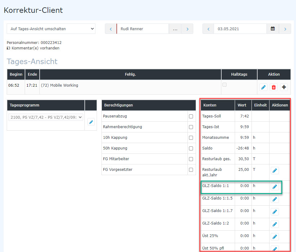
Task: Edit GLZ-Saldo 1:1.5 account value
Action: (x=275, y=199)
